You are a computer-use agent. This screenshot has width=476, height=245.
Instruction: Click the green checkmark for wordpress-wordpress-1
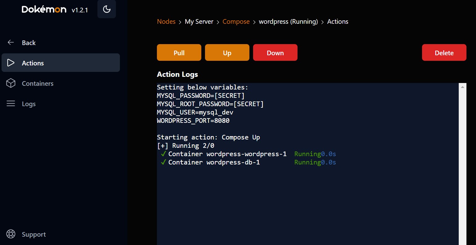pyautogui.click(x=163, y=154)
